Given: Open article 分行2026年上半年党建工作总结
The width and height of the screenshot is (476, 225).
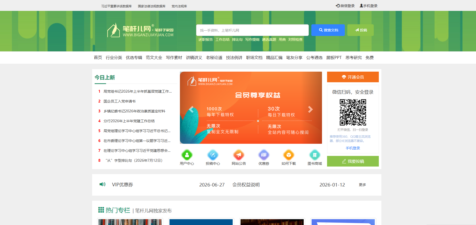Looking at the screenshot, I should click(x=129, y=121).
